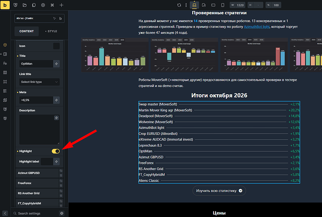Expand the RS Another Grid repeater item
Image resolution: width=322 pixels, height=217 pixels.
click(37, 193)
